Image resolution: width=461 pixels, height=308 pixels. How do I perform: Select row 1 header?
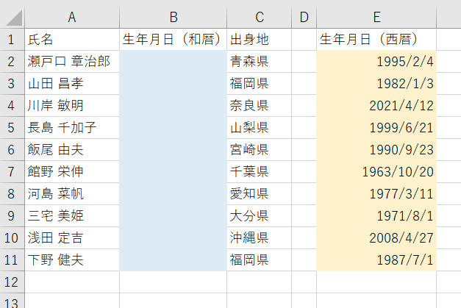[x=12, y=40]
